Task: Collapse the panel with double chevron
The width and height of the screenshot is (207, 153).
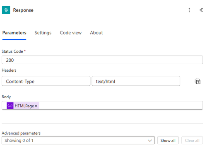Action: pyautogui.click(x=201, y=10)
